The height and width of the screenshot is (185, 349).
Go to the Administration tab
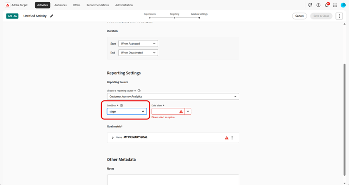[x=124, y=5]
